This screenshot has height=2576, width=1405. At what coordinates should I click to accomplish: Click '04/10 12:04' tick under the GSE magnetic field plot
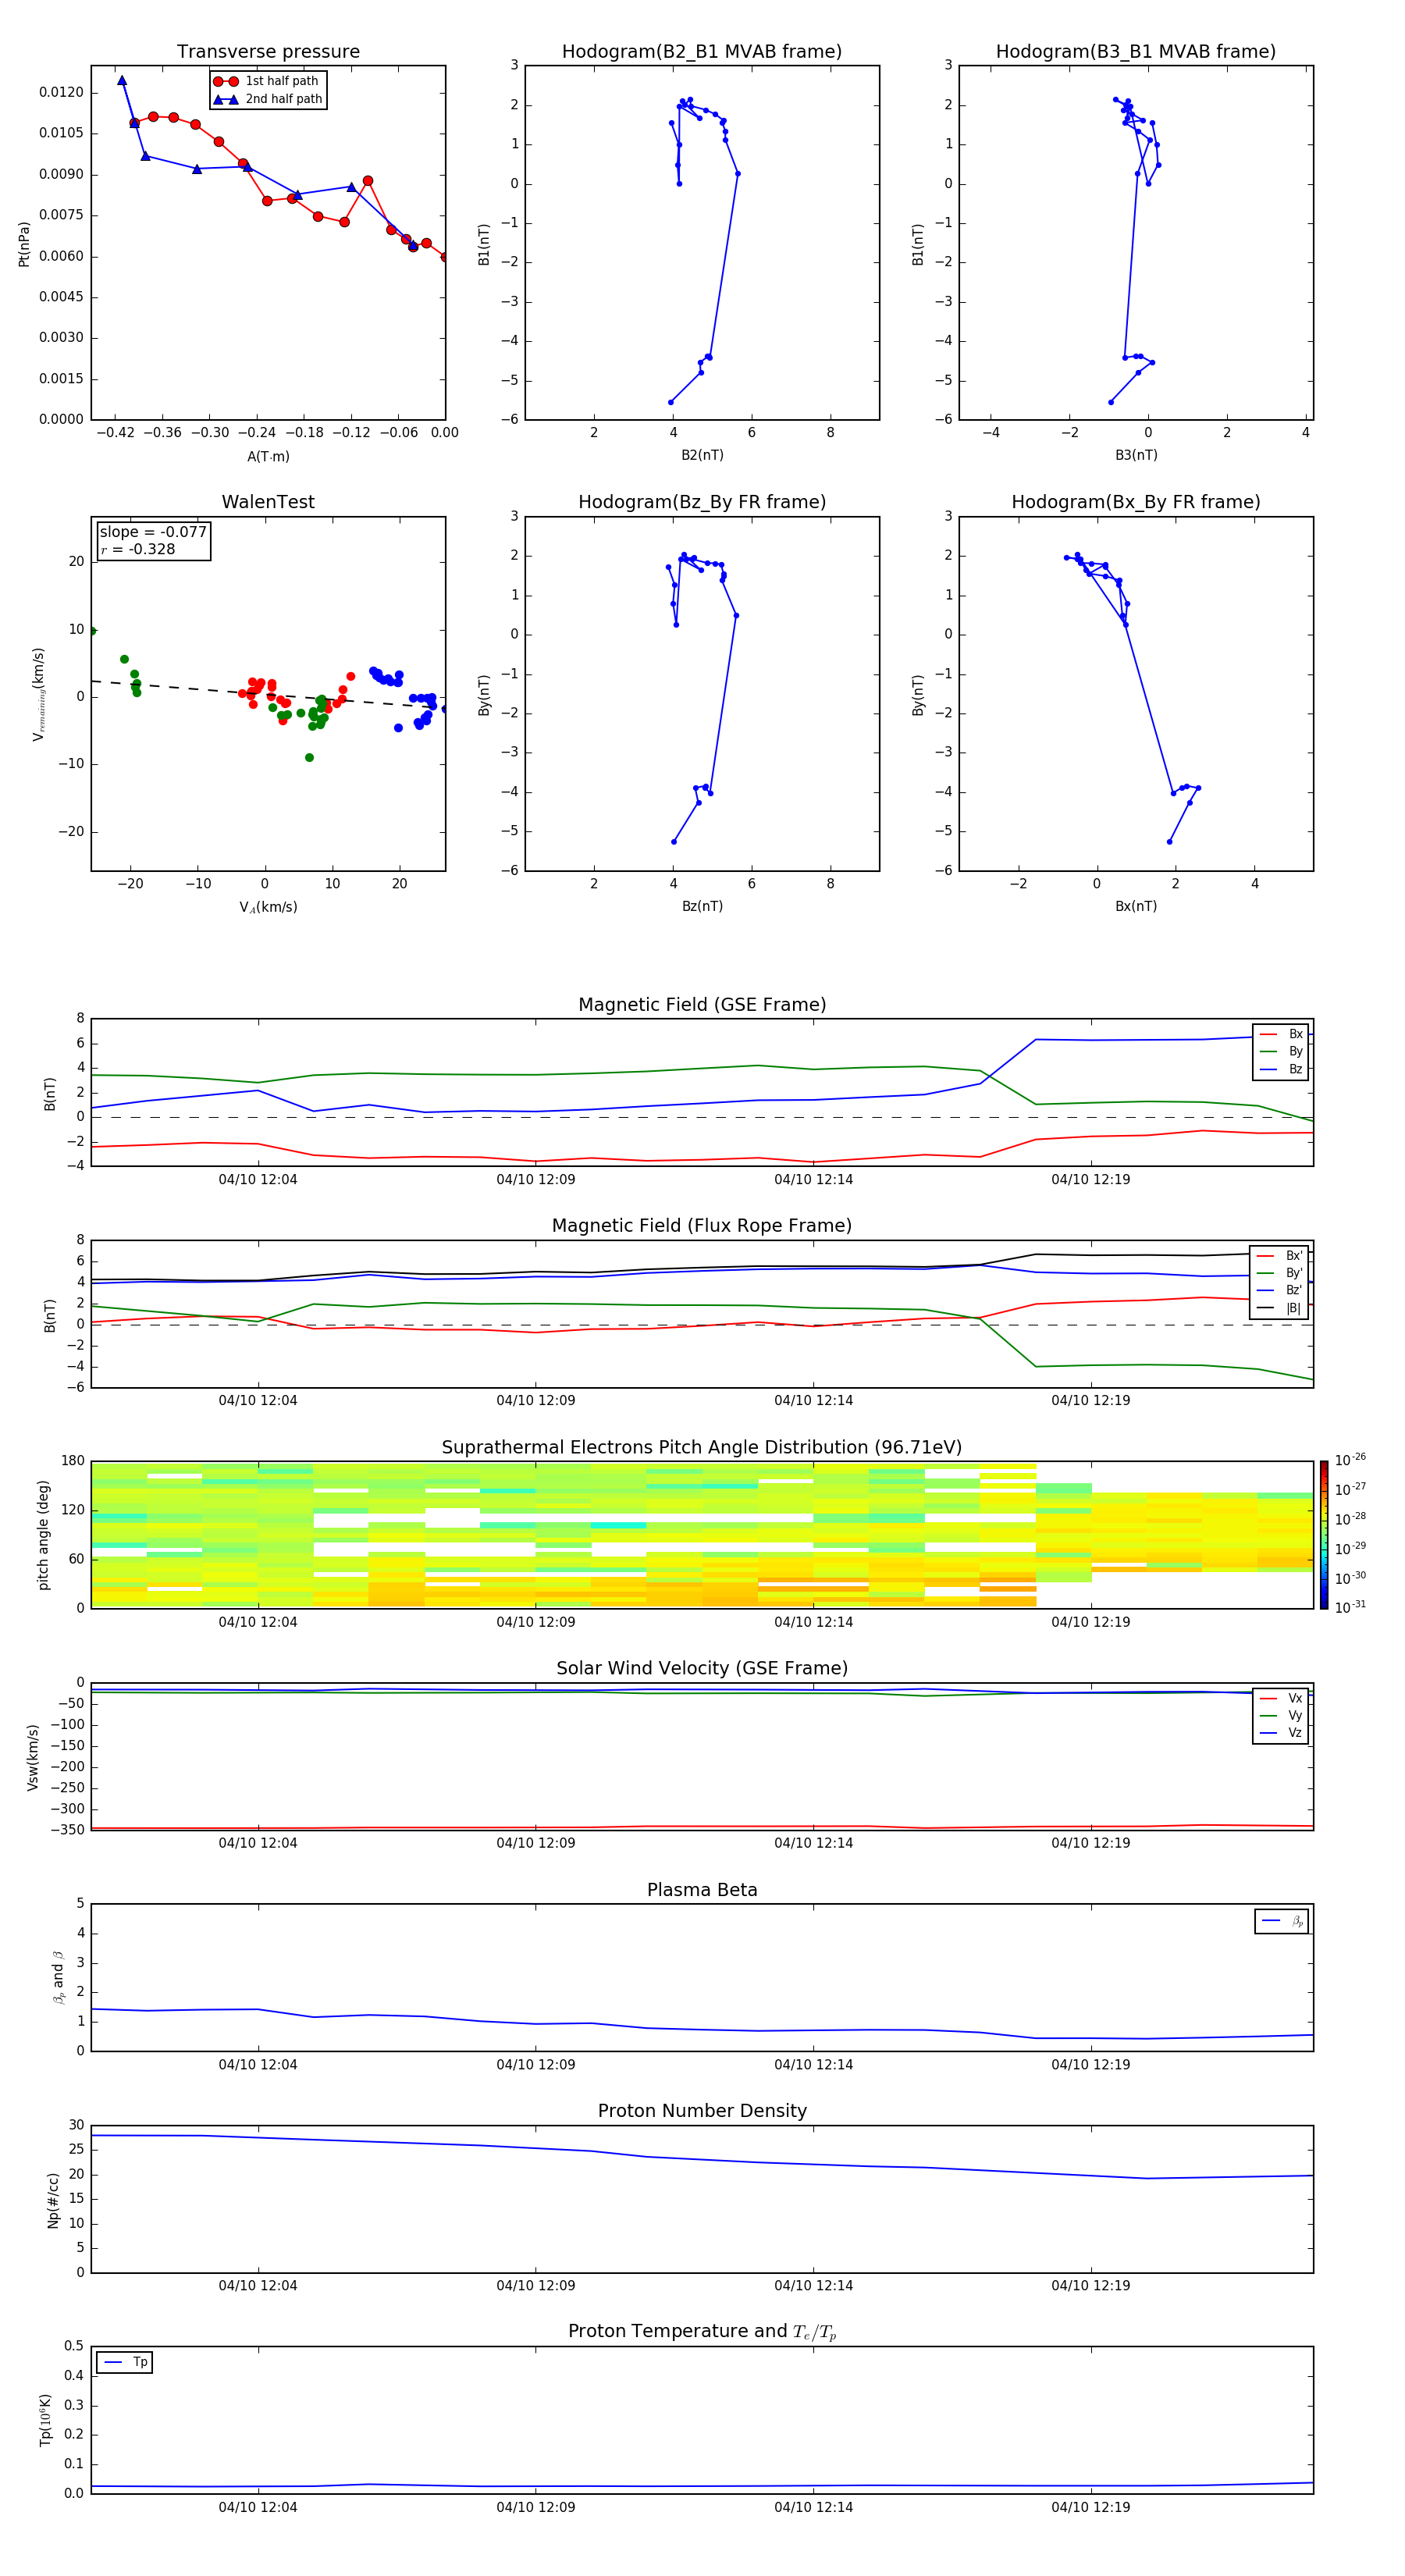tap(258, 1180)
